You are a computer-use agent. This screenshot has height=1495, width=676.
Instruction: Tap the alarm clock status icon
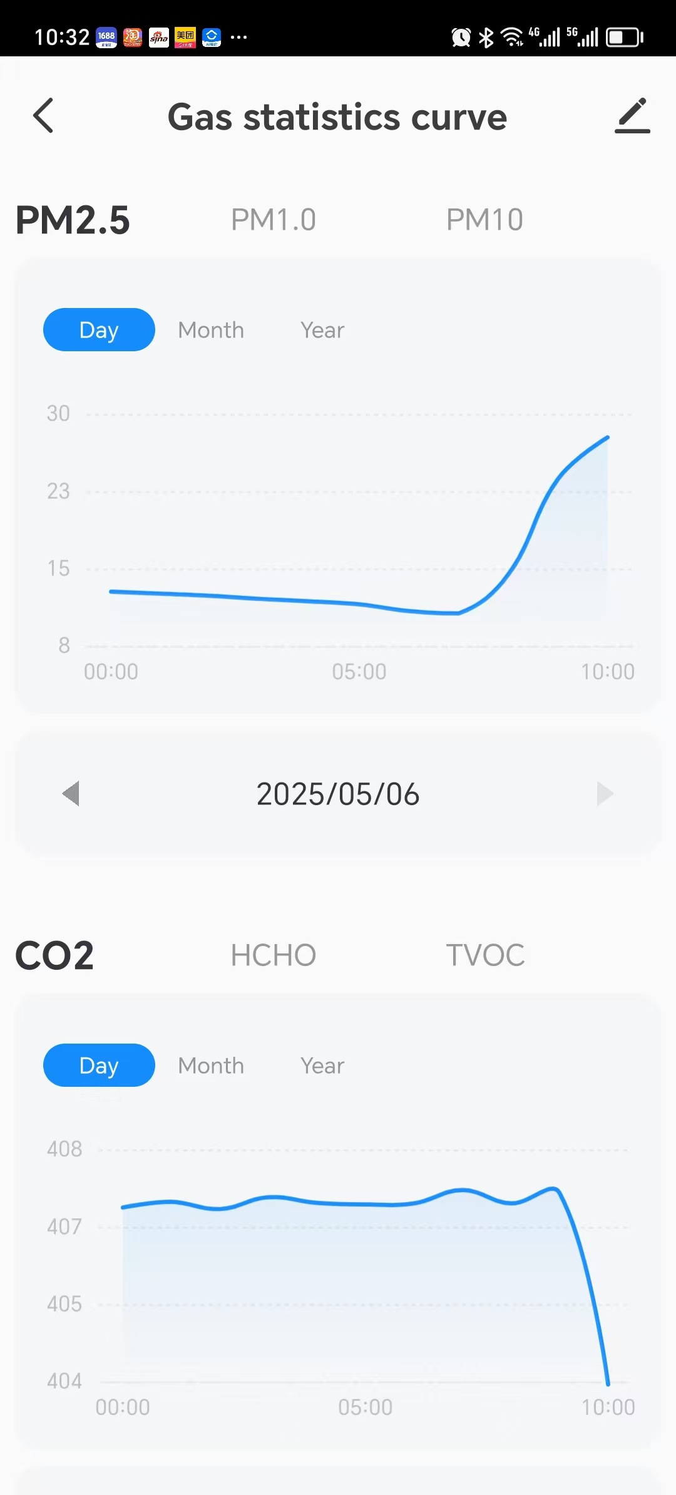[461, 38]
